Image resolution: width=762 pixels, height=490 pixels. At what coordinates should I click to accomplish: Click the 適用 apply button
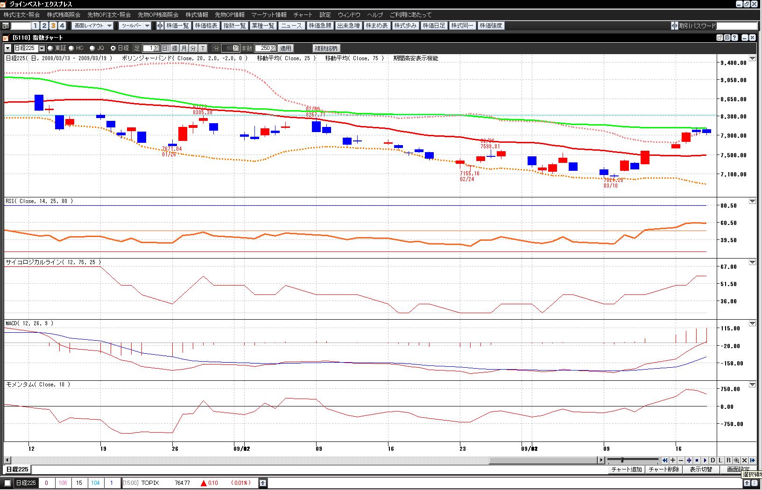tap(285, 48)
